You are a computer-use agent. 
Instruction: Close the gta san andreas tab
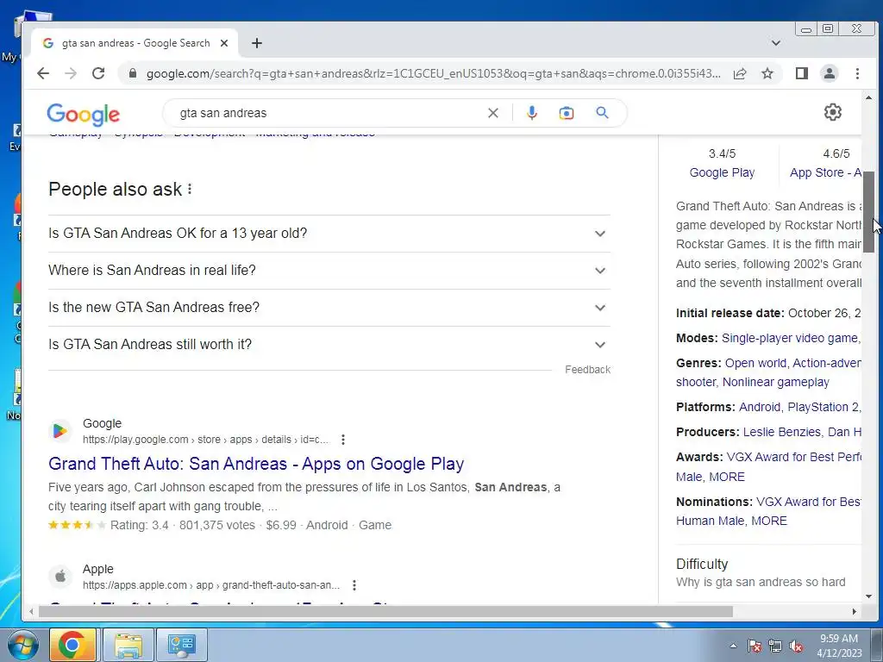224,43
